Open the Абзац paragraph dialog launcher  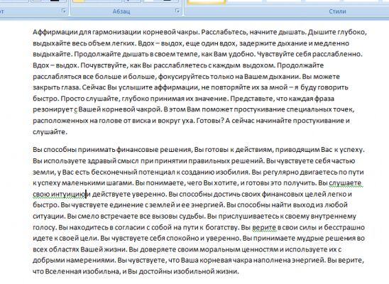(x=177, y=11)
